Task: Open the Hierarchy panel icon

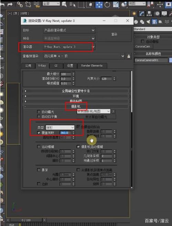Action: [x=149, y=14]
